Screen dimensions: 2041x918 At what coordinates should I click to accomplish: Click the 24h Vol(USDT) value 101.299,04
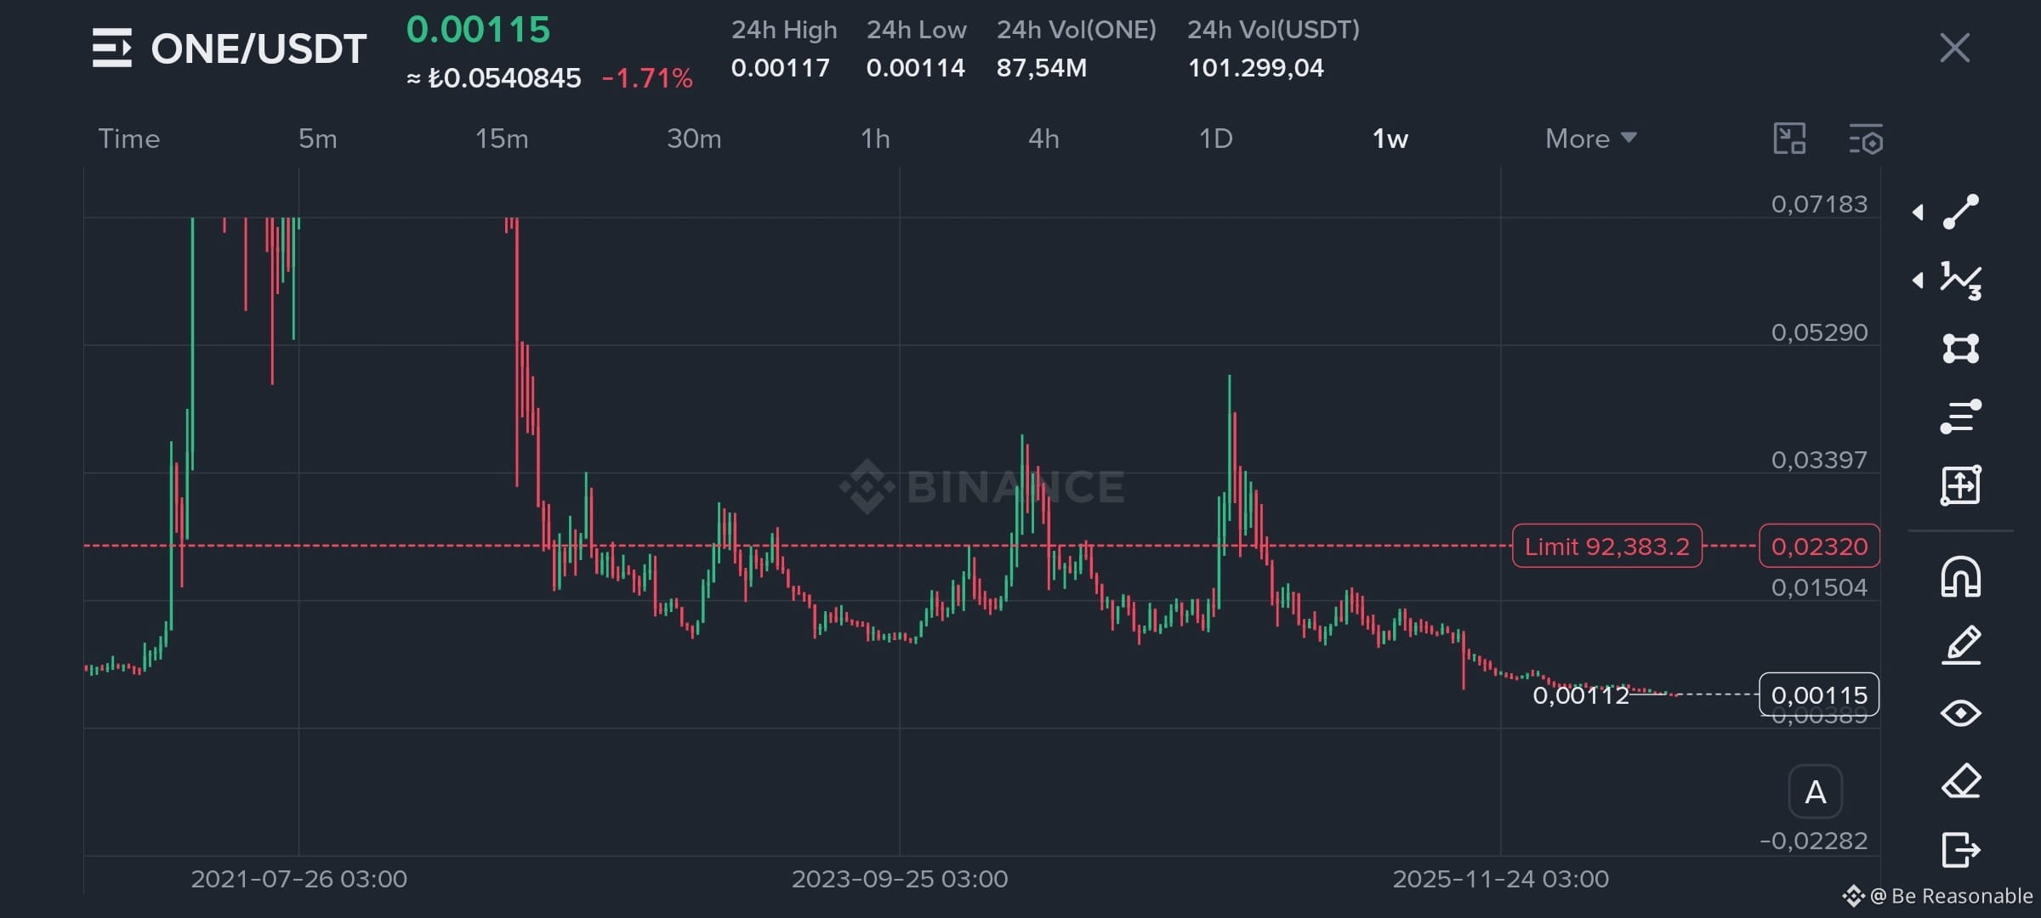(1255, 68)
